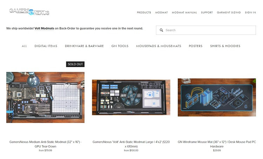Select the Shirts & Hoodies category
263x159 pixels.
(225, 46)
